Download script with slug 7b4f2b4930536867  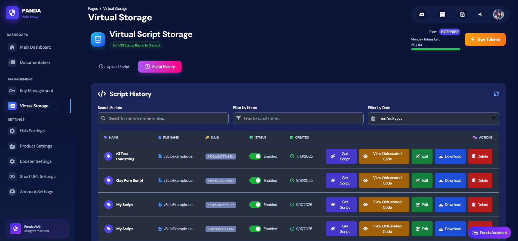(x=450, y=229)
